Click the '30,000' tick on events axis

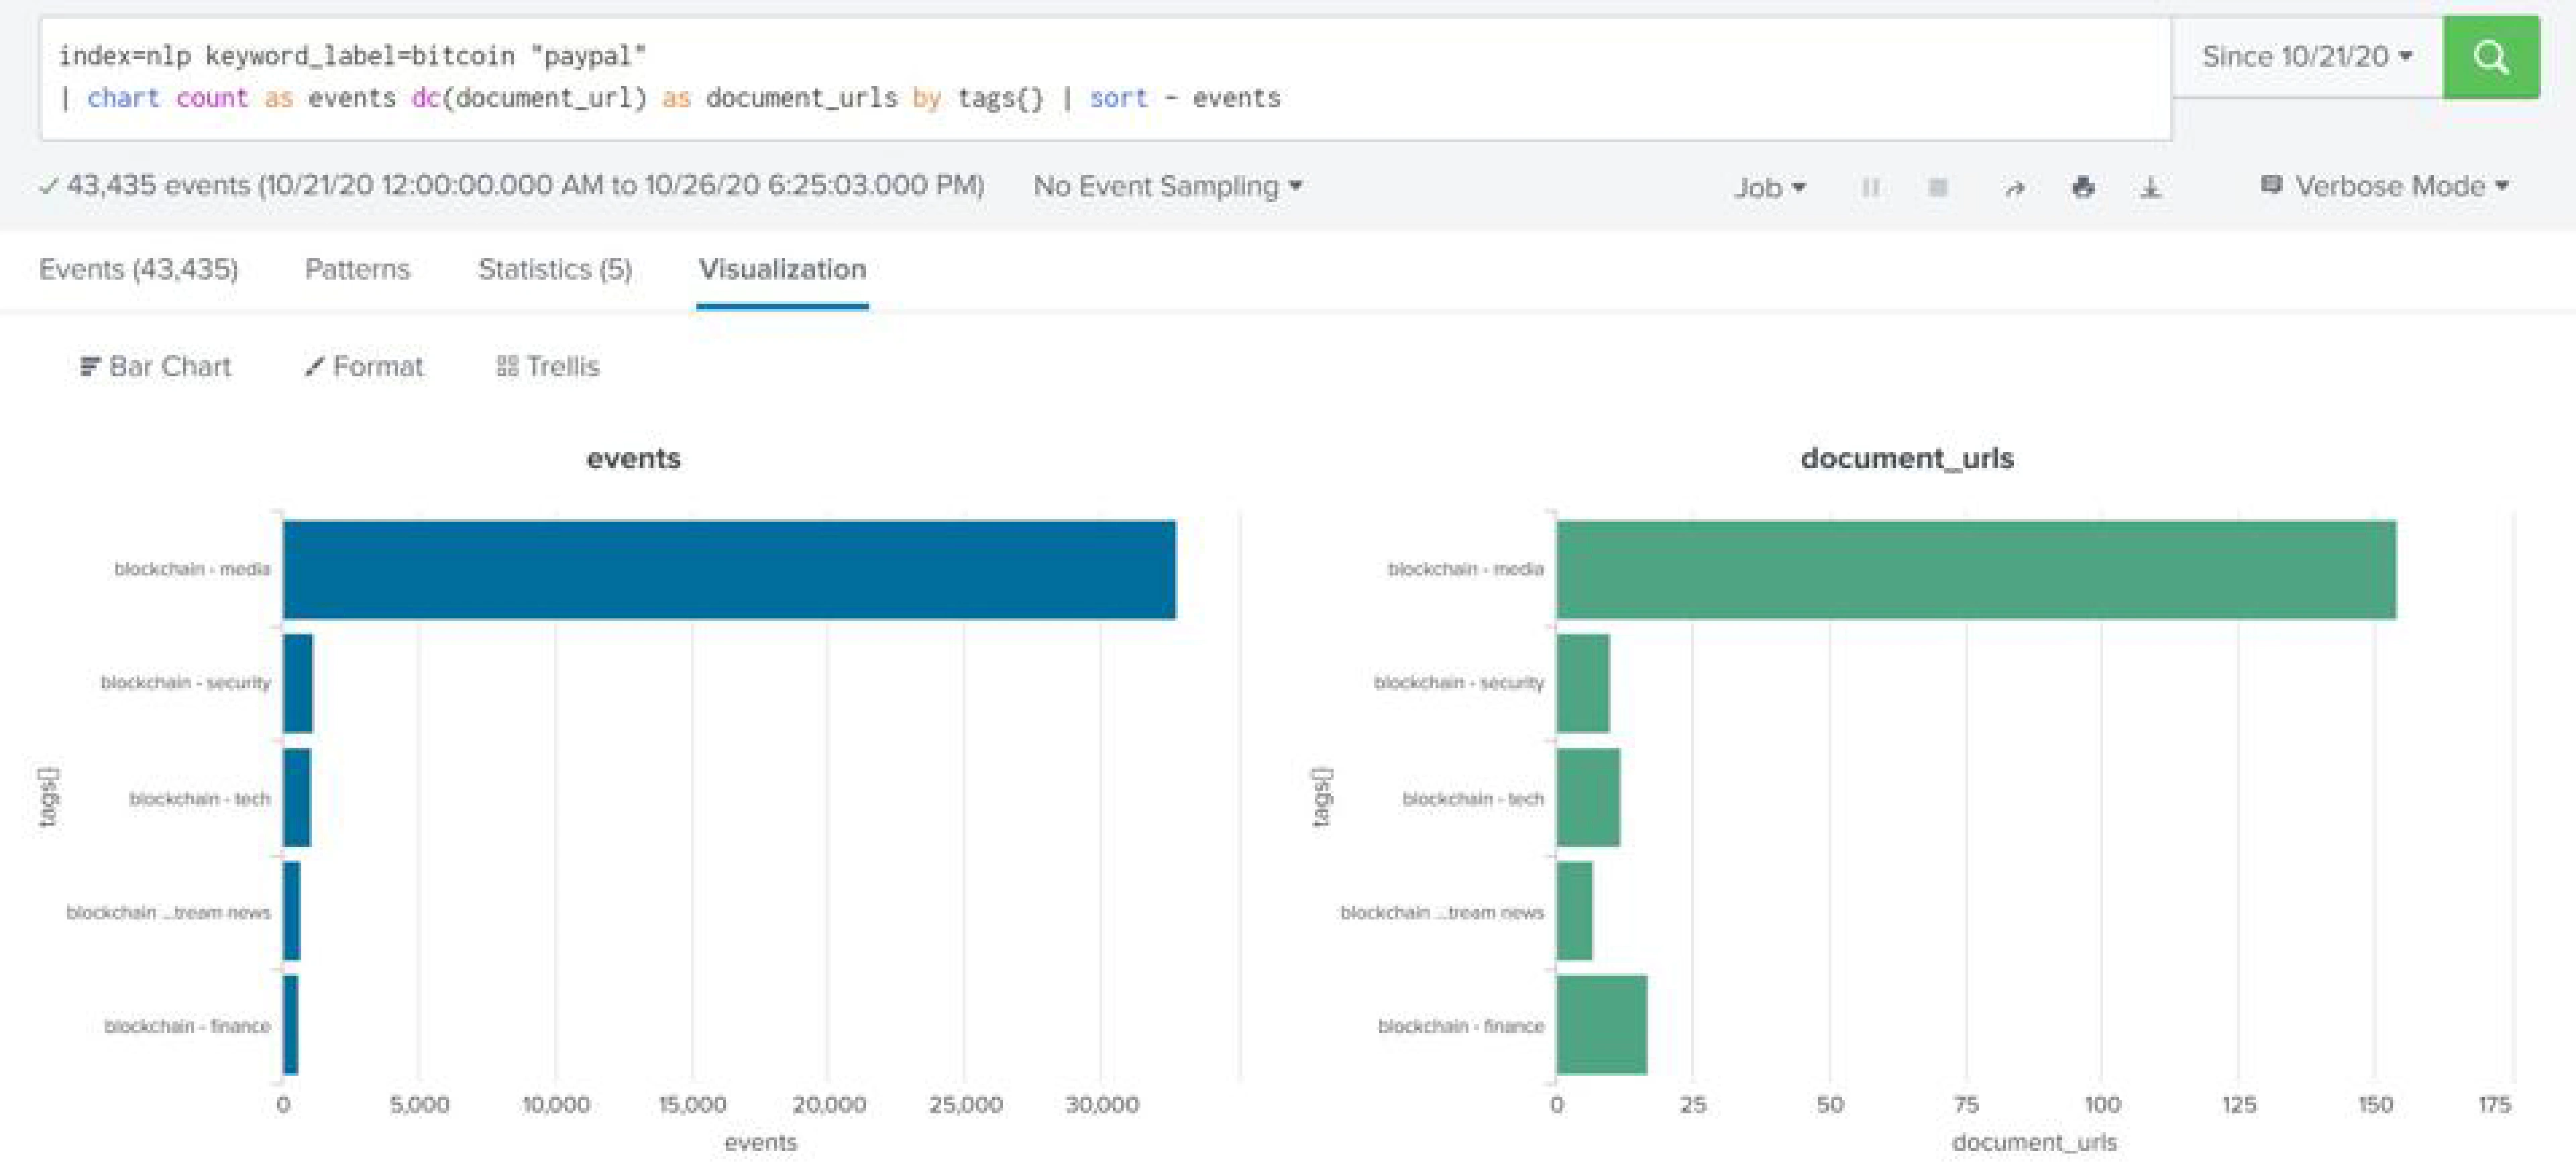tap(1101, 1105)
